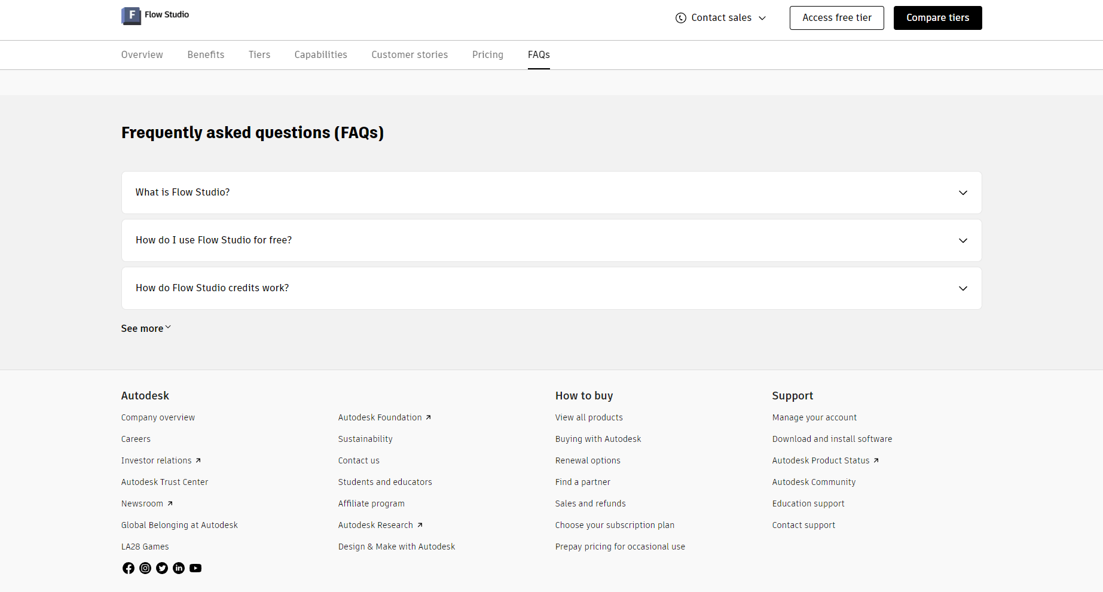Go to the Capabilities tab
The image size is (1103, 592).
pos(320,54)
